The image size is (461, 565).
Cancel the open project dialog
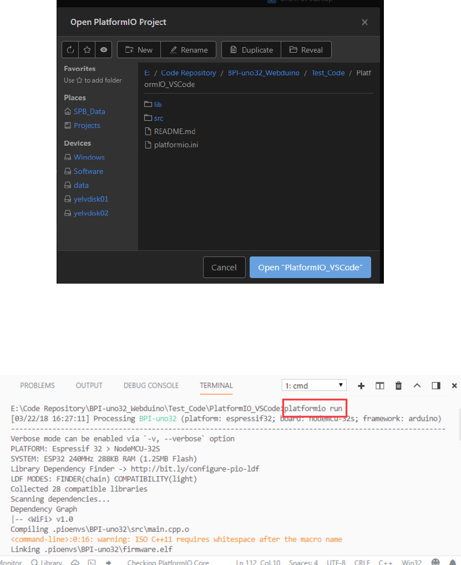[x=224, y=268]
